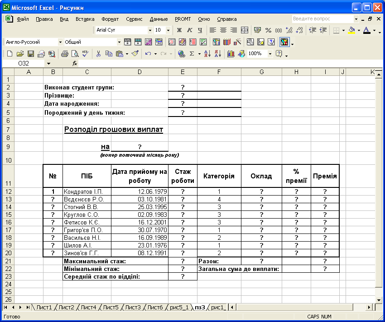Viewport: 385px width, 322px height.
Task: Align cell text left
Action: (212, 30)
